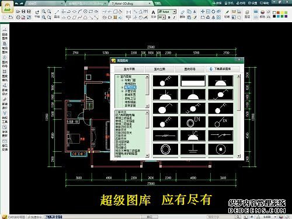Select the ring with white dot thumbnail
This screenshot has height=219, width=292.
pyautogui.click(x=221, y=150)
